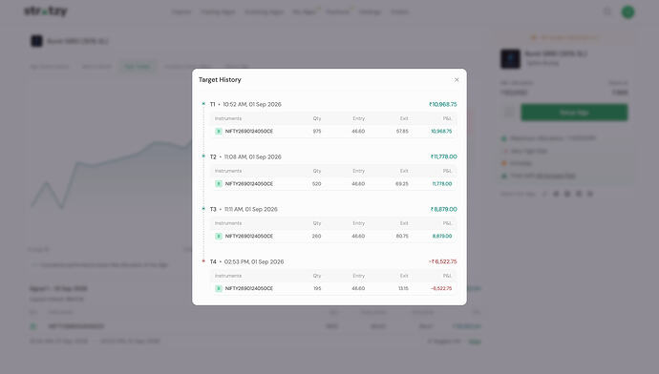The image size is (659, 374).
Task: Click the buy badge icon in T4 row
Action: click(219, 289)
